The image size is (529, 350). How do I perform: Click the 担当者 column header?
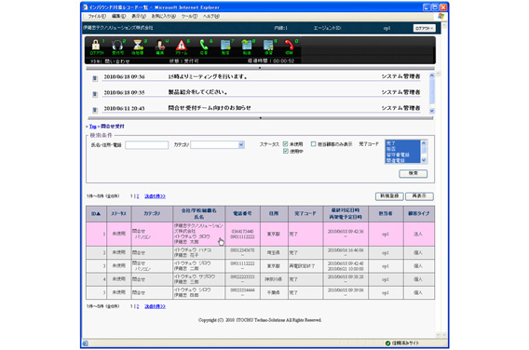point(386,214)
